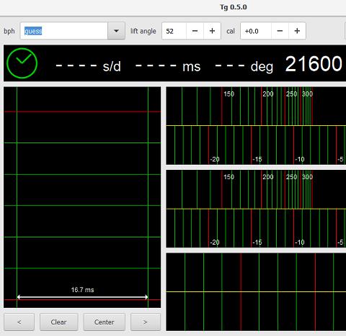Viewport: 346px width, 336px height.
Task: Click the second waveform panel at 150 marker
Action: [x=229, y=177]
